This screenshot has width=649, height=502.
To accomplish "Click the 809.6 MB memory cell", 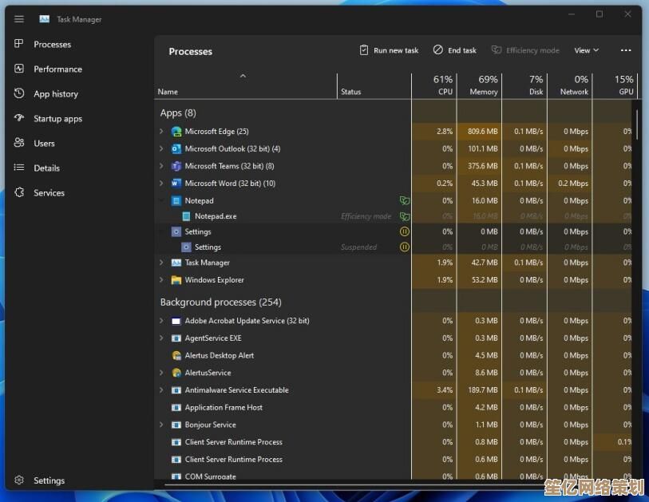I will click(x=479, y=132).
